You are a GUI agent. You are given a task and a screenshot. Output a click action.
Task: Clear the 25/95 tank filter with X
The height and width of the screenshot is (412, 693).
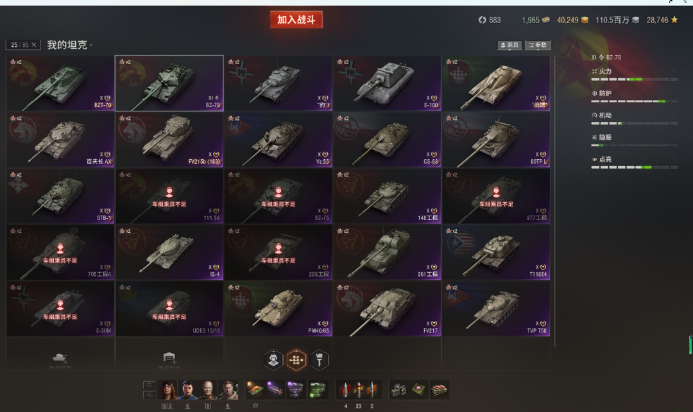click(x=34, y=45)
